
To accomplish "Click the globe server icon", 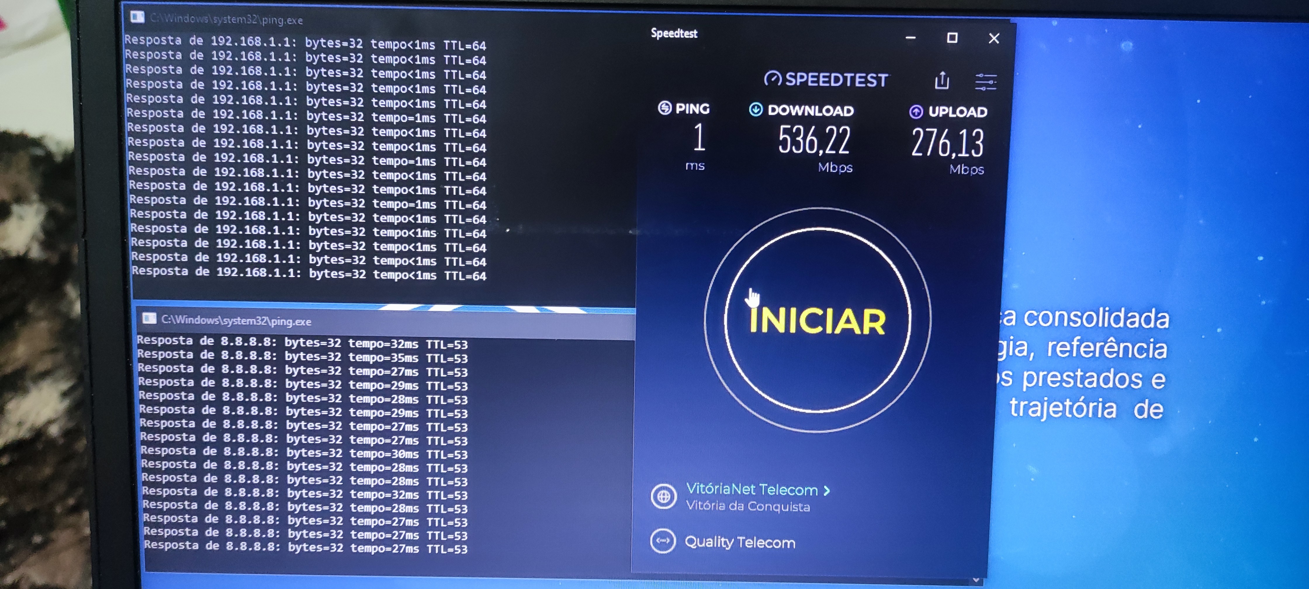I will (663, 496).
